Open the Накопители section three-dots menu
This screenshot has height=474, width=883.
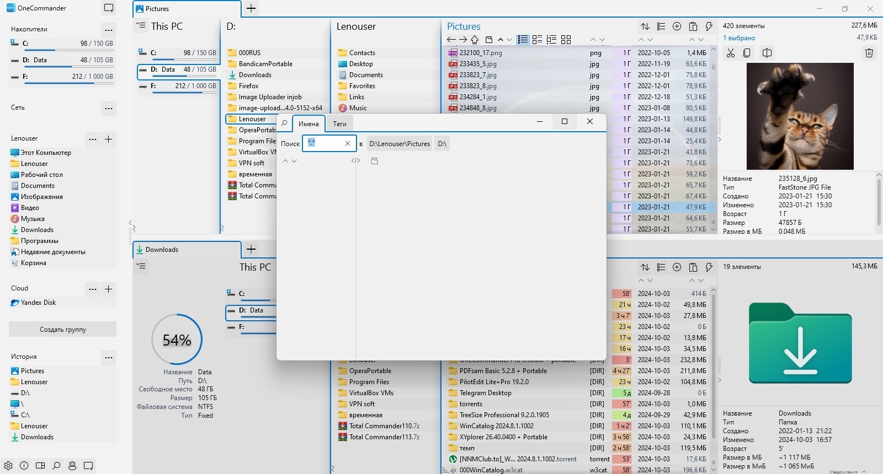click(x=109, y=30)
